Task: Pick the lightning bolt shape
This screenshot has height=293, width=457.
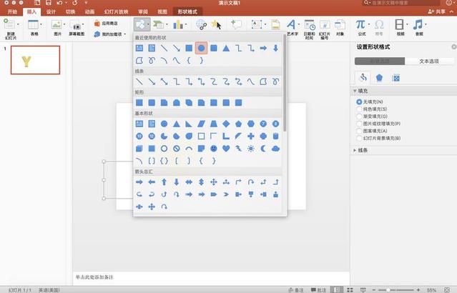Action: pos(238,149)
